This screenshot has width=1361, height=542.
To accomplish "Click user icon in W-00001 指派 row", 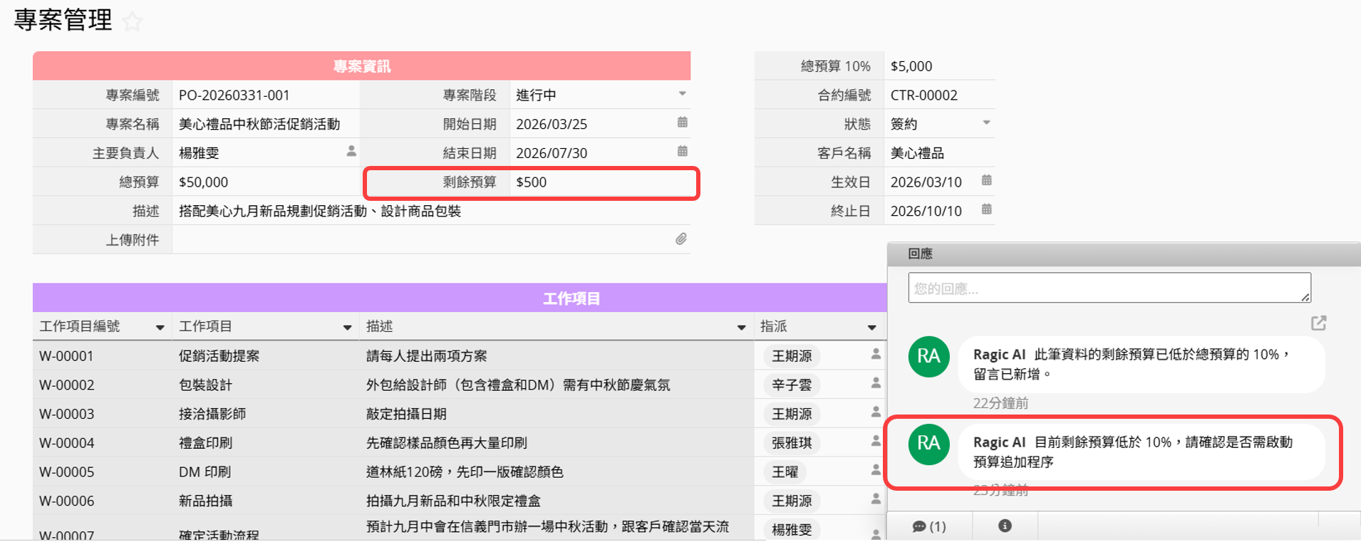I will point(876,355).
